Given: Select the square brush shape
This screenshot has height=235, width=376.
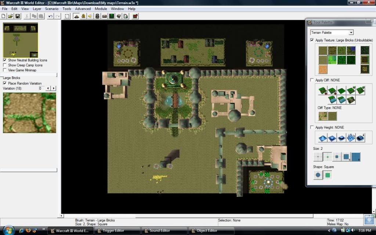Looking at the screenshot, I should tap(327, 175).
